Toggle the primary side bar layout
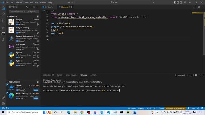Viewport: 205px width, 115px height. pos(175,2)
